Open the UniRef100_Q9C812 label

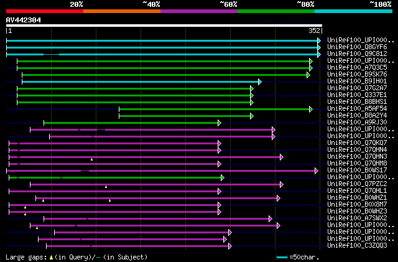point(357,54)
